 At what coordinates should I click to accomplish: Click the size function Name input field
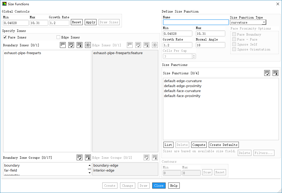point(196,22)
